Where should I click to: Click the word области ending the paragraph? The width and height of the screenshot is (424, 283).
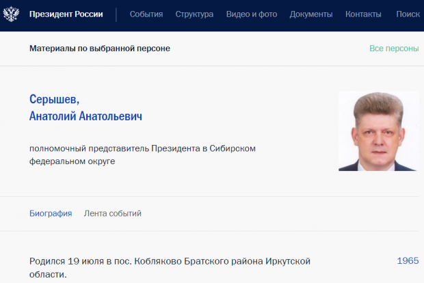pos(48,275)
